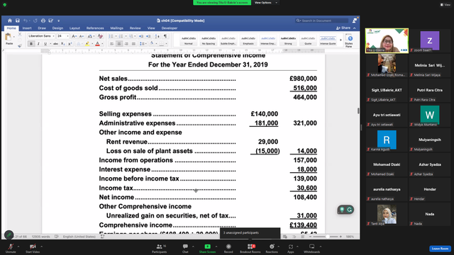Apply subscript formatting
The height and width of the screenshot is (255, 454).
coord(63,44)
